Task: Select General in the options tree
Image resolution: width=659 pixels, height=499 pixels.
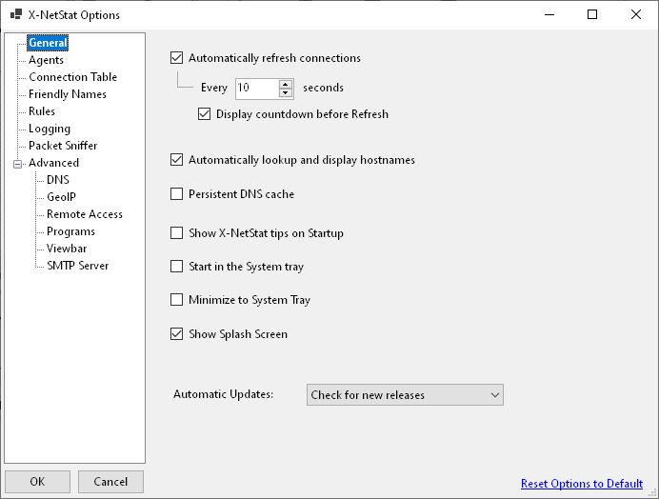Action: [48, 43]
